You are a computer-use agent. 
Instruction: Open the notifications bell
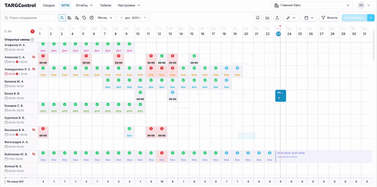pos(258,18)
